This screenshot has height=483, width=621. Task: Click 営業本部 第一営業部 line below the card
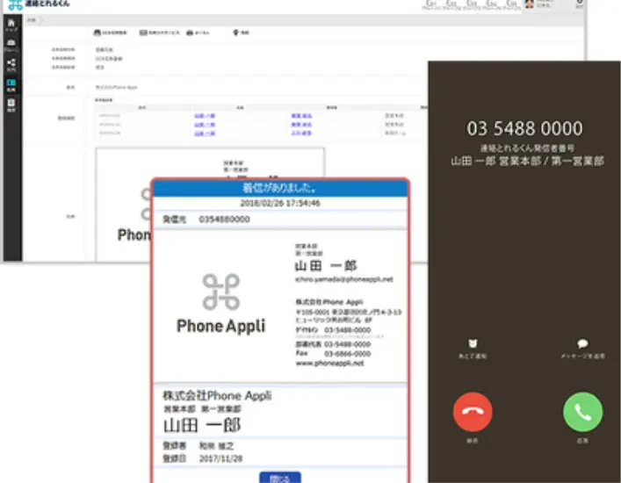coord(202,408)
